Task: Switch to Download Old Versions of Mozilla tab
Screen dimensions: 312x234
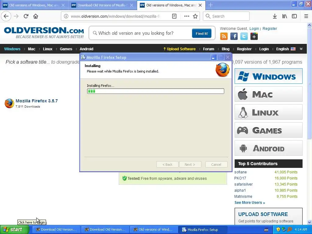Action: coord(102,5)
